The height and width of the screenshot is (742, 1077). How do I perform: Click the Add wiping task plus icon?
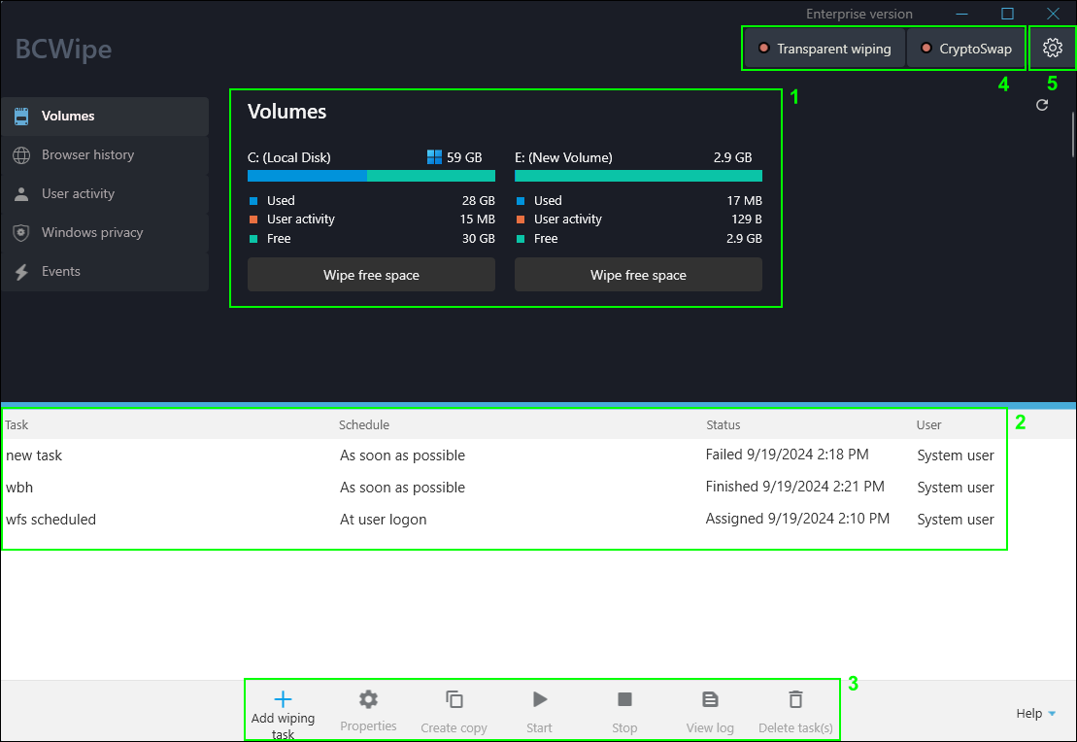283,699
